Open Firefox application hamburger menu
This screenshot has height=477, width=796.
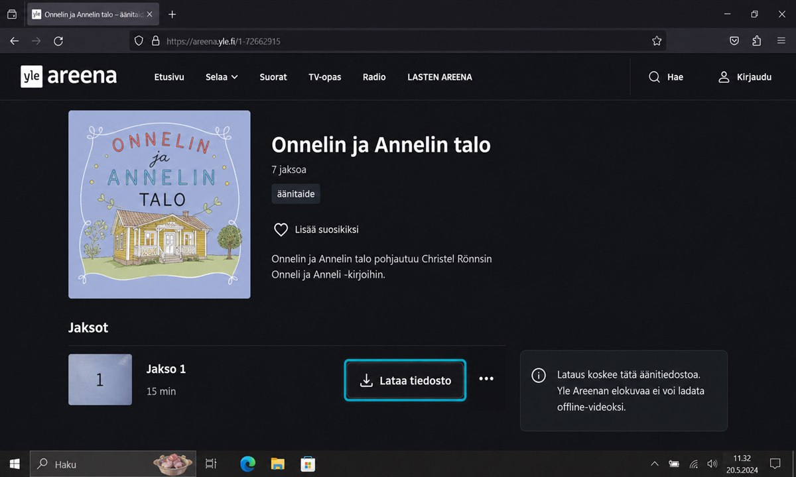(781, 41)
